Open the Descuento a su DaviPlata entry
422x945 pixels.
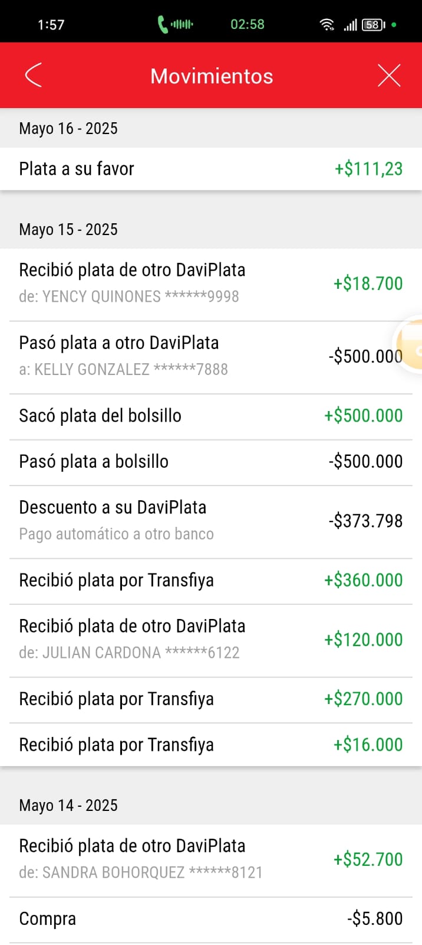click(x=210, y=521)
